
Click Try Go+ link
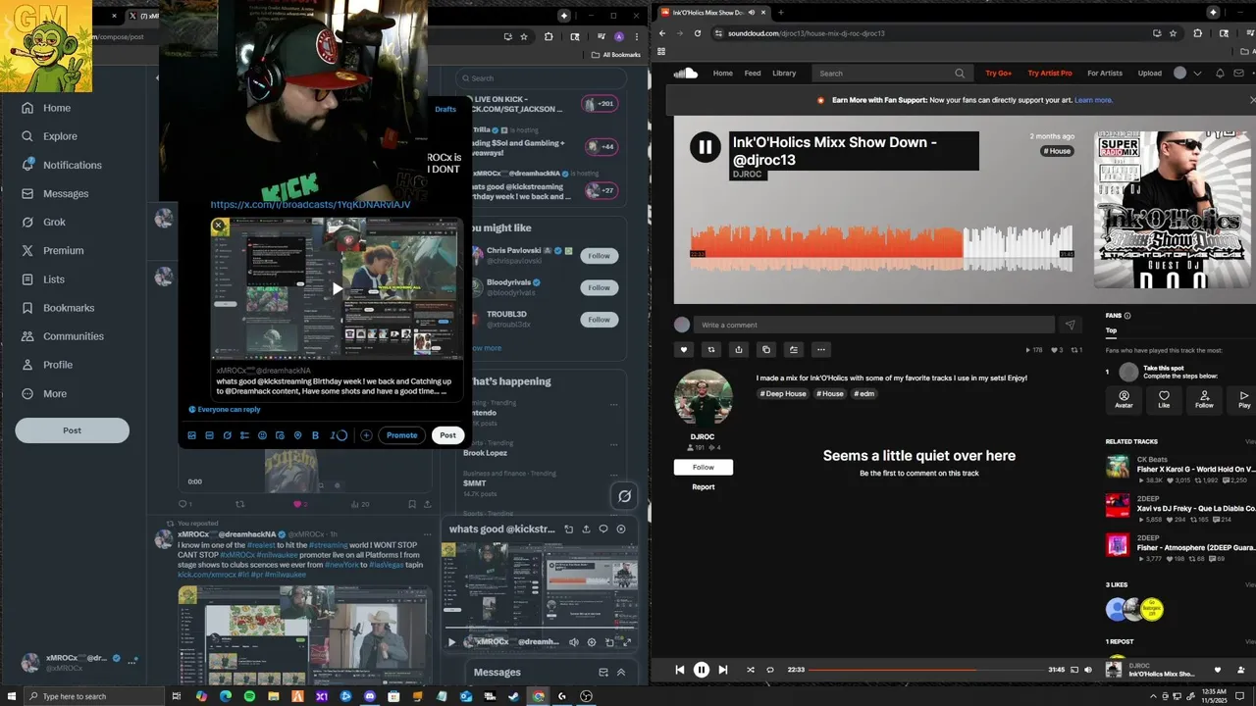(998, 74)
